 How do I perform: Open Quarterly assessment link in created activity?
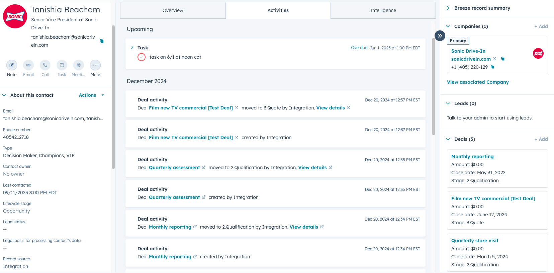(174, 197)
